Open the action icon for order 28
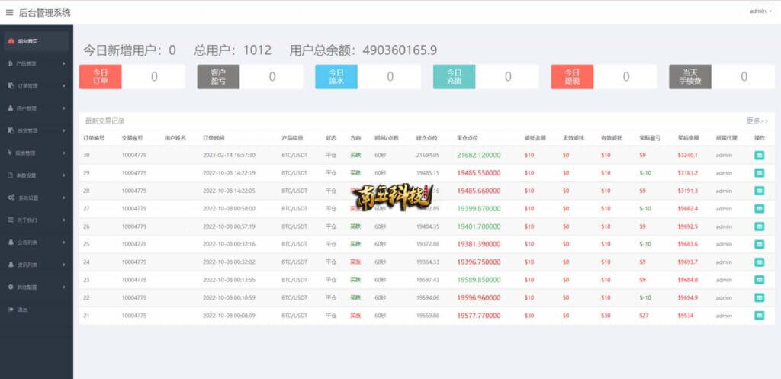The image size is (781, 379). point(759,191)
